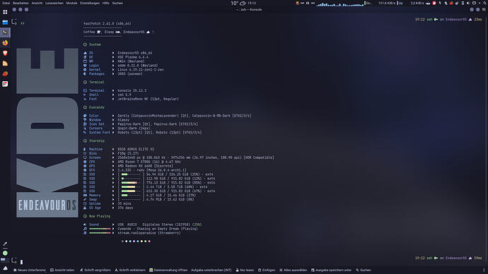This screenshot has width=488, height=274.
Task: Click the terminal prompt cursor at bottom
Action: pos(21,262)
